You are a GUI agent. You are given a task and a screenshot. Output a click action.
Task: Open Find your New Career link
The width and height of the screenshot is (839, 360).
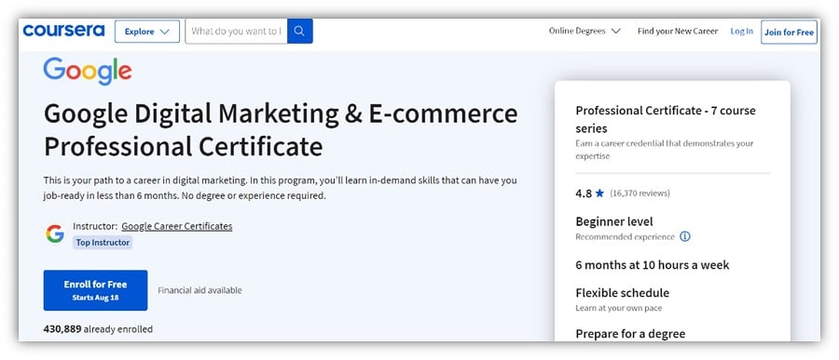678,31
